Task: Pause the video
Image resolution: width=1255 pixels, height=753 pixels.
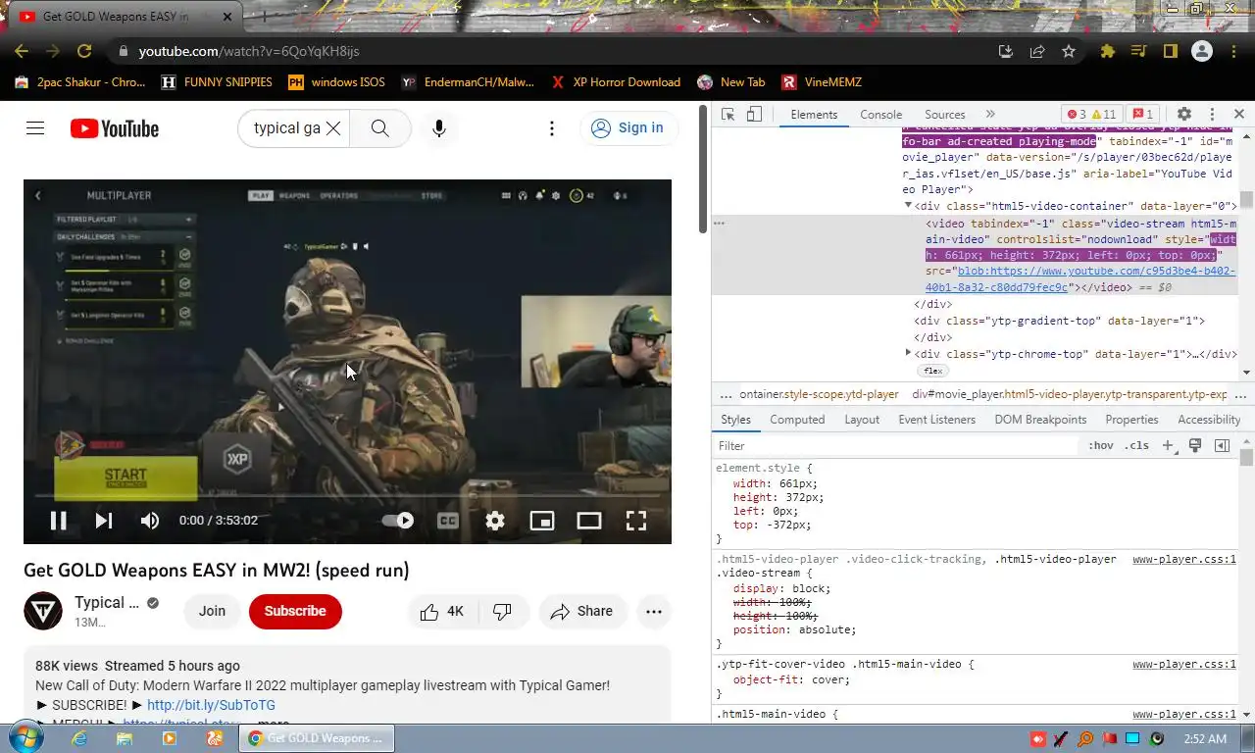Action: (x=59, y=521)
